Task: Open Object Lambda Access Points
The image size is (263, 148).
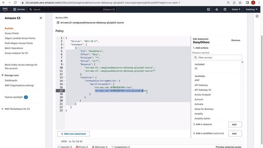Action: [x=20, y=38]
